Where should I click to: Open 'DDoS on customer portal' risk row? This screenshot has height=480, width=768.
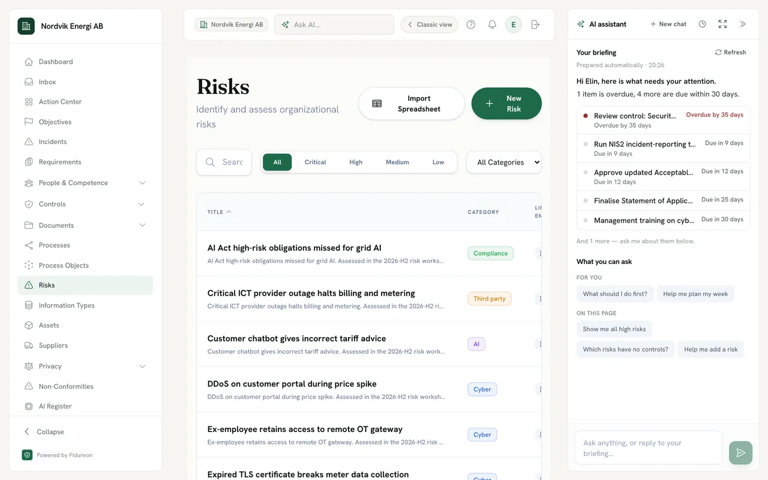pyautogui.click(x=369, y=389)
